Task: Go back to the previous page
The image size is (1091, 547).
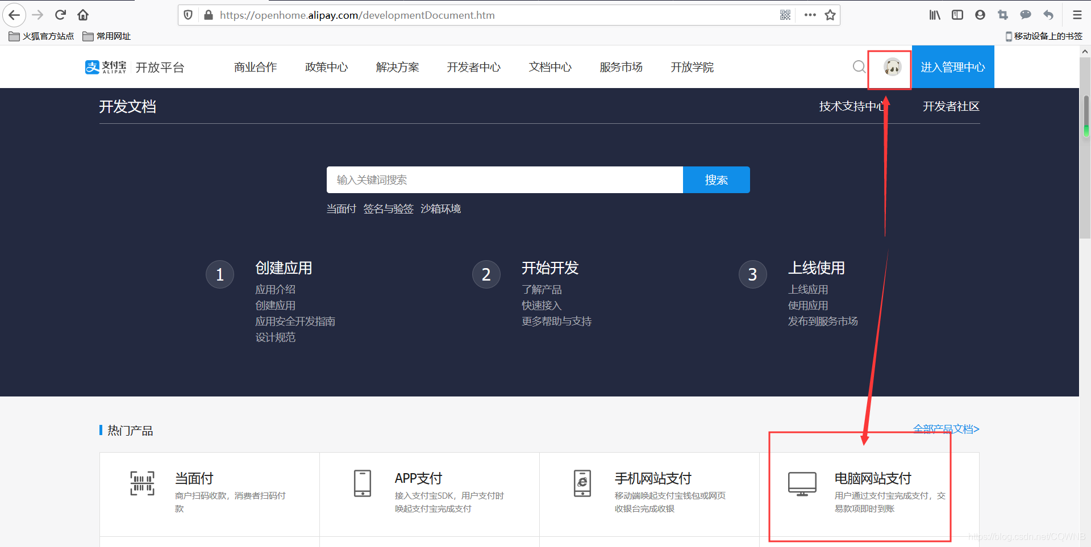Action: point(14,15)
